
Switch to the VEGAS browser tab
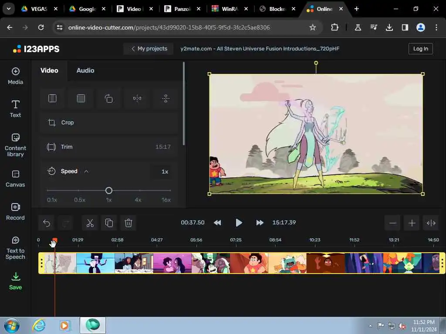40,9
